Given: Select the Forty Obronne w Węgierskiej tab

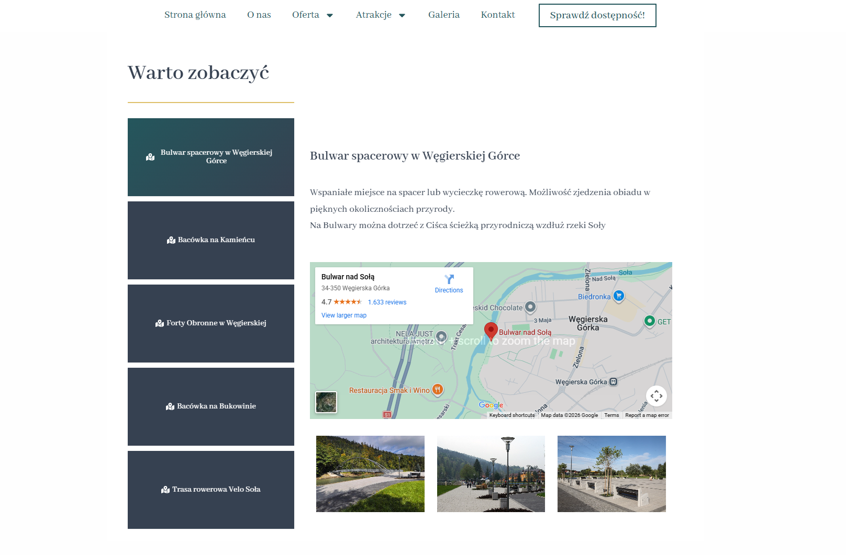Looking at the screenshot, I should pyautogui.click(x=211, y=323).
